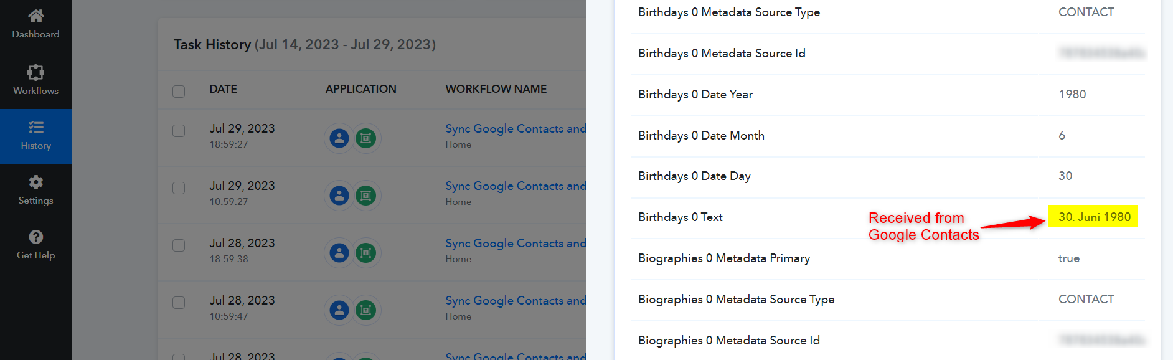Click Google Contacts icon in first row
Viewport: 1173px width, 360px height.
[x=339, y=138]
